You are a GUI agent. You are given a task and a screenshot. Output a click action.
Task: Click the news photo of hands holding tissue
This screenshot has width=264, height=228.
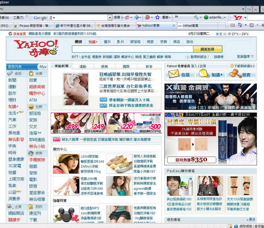(x=76, y=89)
